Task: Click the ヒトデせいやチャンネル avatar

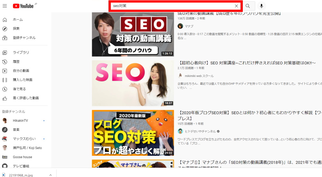Action: click(x=180, y=131)
